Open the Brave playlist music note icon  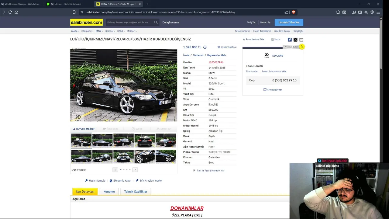(354, 12)
